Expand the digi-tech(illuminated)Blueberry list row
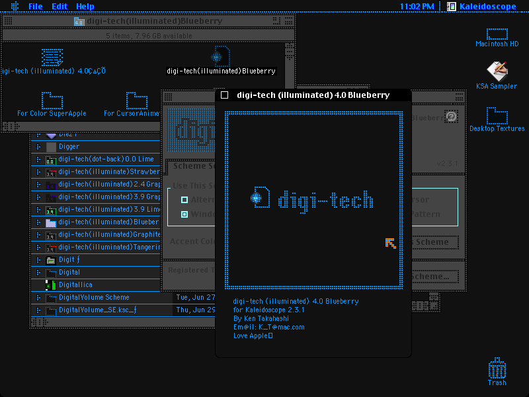This screenshot has width=529, height=397. [38, 222]
